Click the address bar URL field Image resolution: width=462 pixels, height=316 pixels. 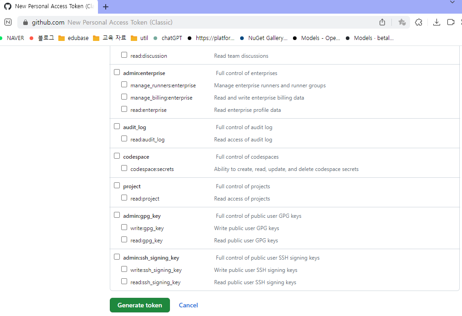point(213,22)
